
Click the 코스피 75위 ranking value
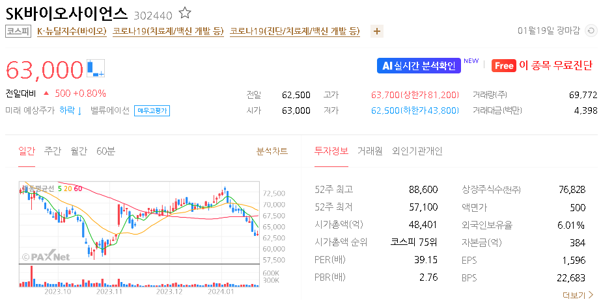point(413,242)
